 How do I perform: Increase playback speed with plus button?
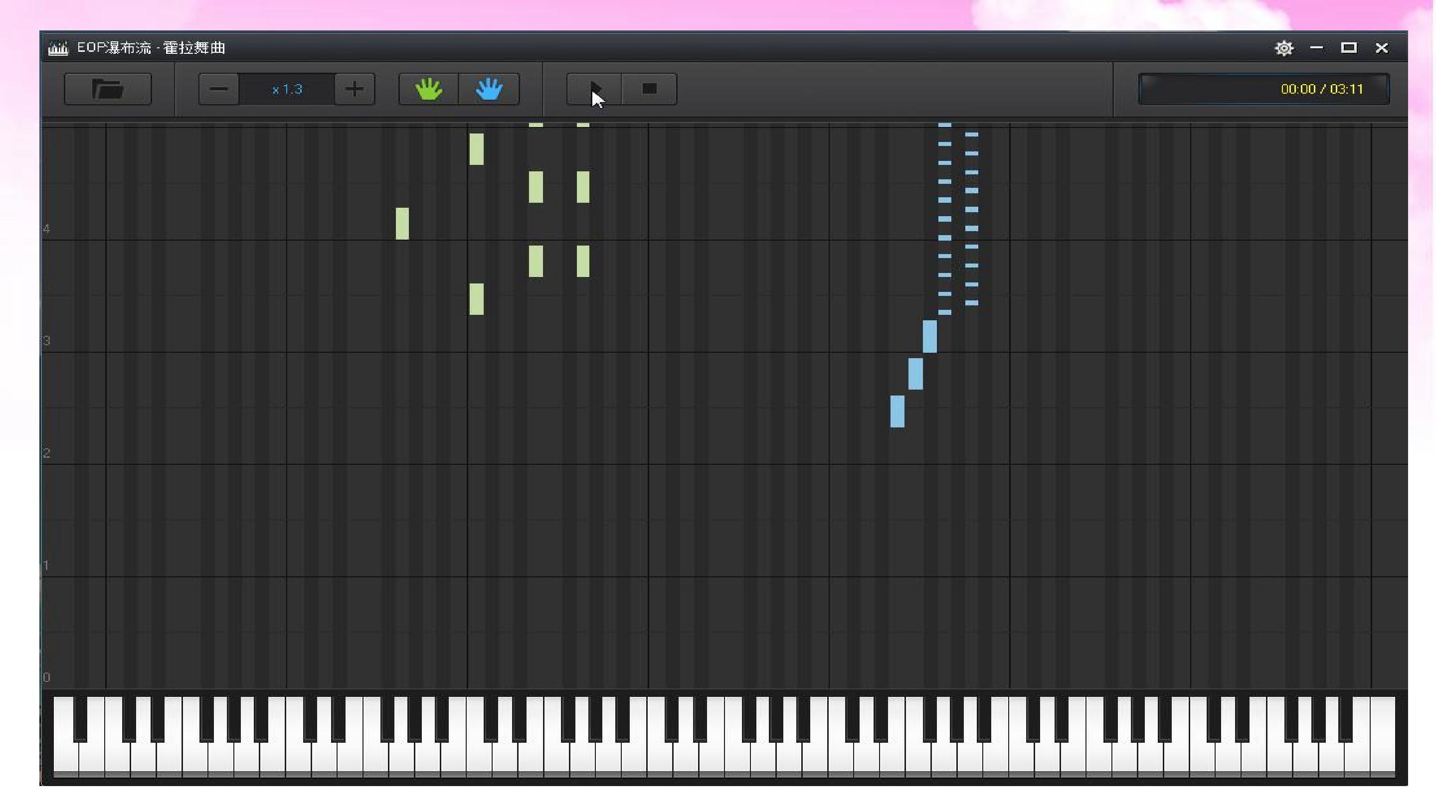(355, 89)
